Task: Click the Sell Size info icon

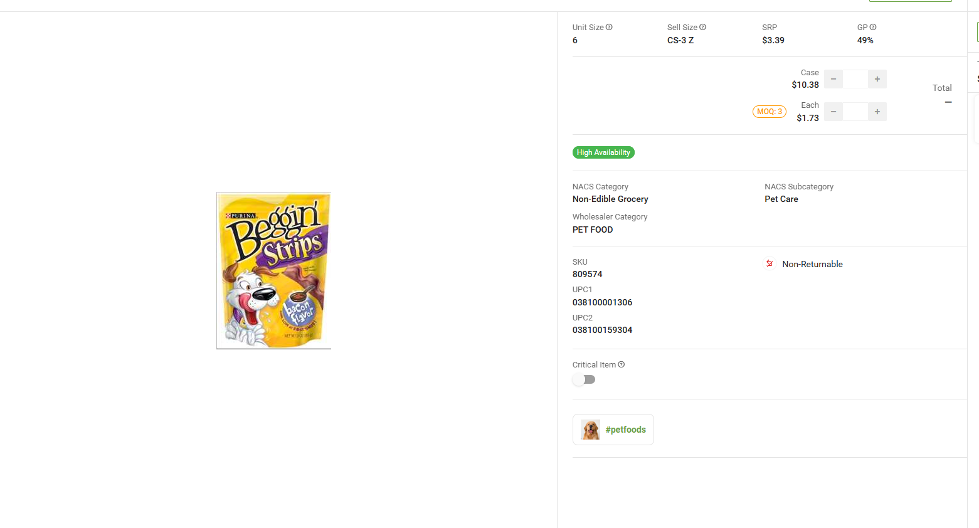Action: [702, 27]
